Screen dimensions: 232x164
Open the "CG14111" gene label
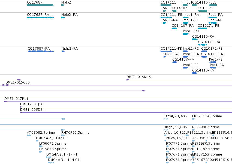pyautogui.click(x=168, y=2)
